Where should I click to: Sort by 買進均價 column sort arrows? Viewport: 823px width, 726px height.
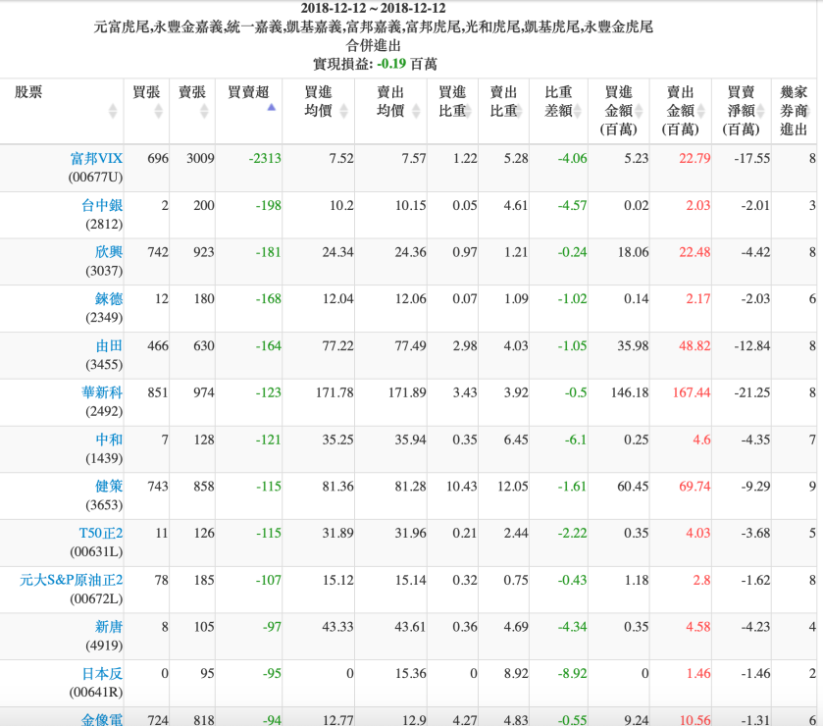coord(343,111)
